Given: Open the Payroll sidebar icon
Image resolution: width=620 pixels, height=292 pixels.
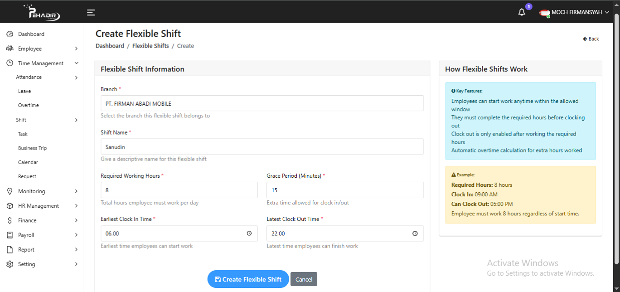Looking at the screenshot, I should (10, 234).
